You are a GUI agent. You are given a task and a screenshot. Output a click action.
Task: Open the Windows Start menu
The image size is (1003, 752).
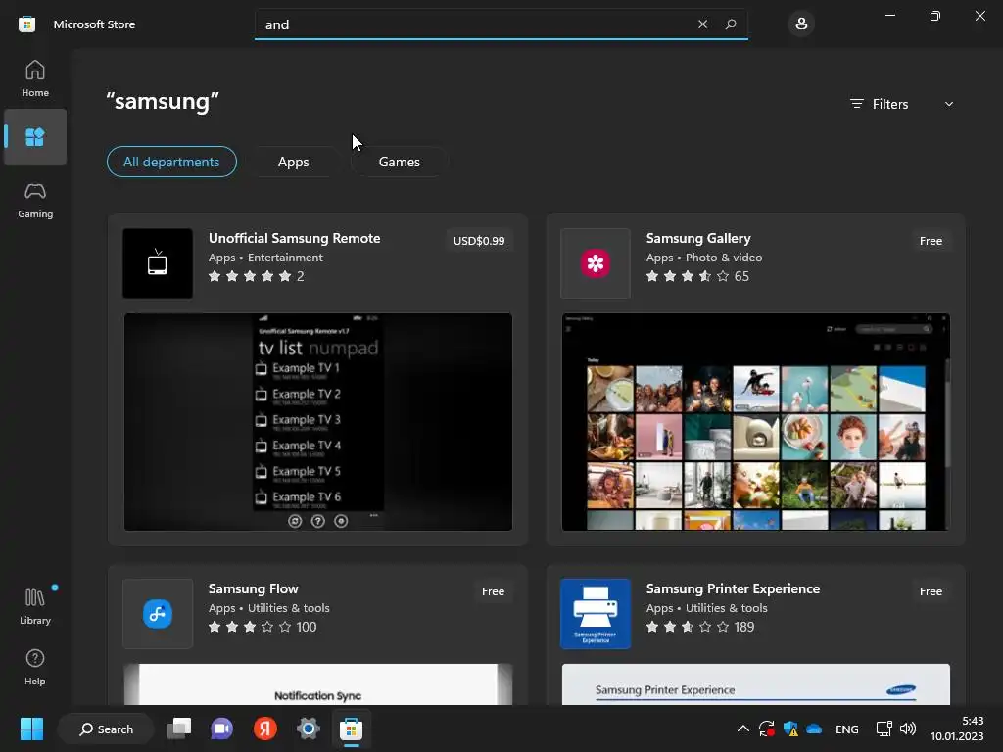(x=31, y=728)
